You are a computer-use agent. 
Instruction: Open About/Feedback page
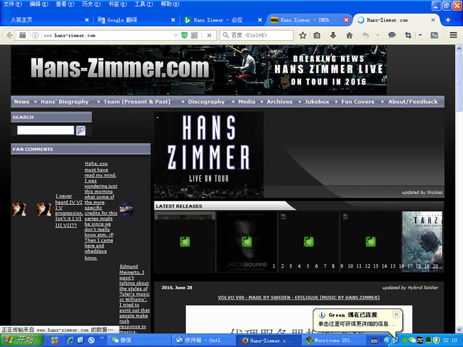(x=413, y=102)
